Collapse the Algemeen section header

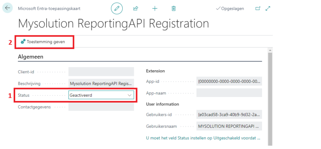click(31, 57)
